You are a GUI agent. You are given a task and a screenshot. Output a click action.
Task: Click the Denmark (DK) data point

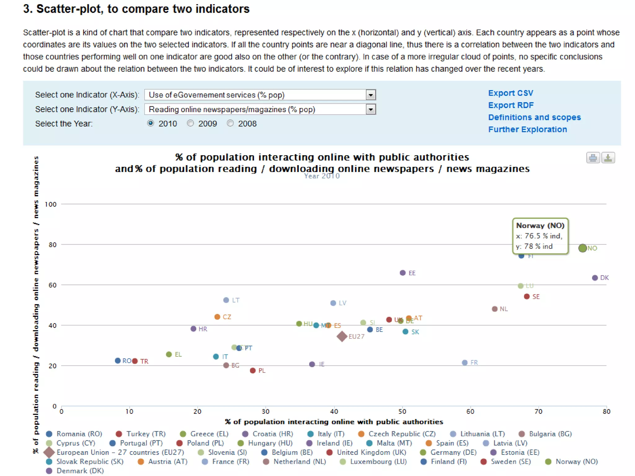[x=595, y=278]
